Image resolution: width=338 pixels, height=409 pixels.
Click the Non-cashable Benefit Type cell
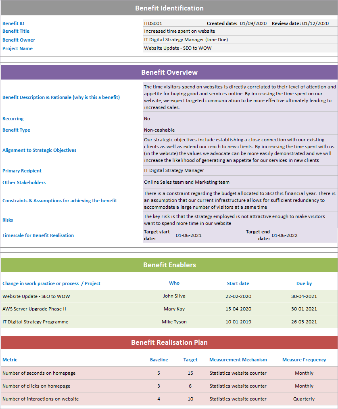click(x=159, y=130)
